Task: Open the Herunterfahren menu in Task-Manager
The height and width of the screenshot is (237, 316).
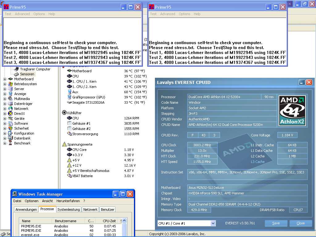Action: click(68, 201)
